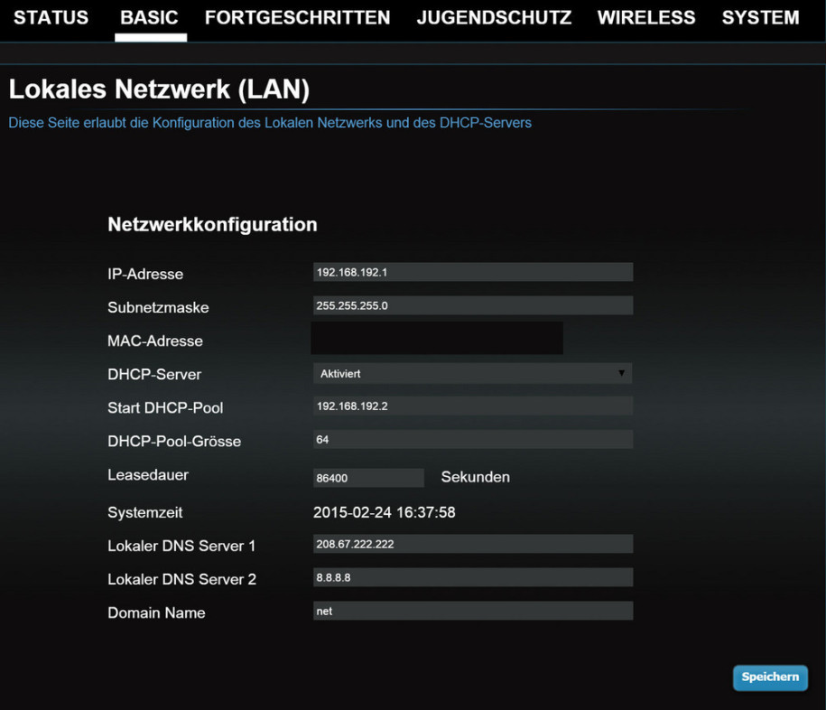
Task: Go to the JUGENDSCHUTZ tab
Action: (x=494, y=17)
